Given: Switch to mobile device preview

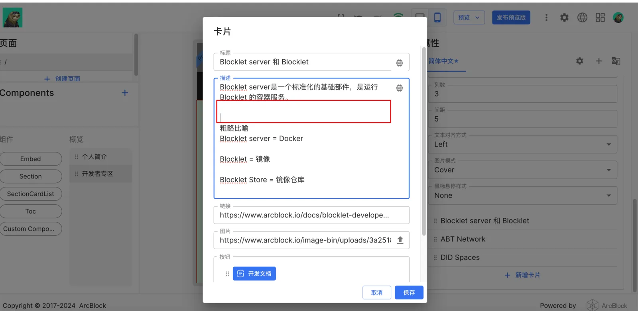Looking at the screenshot, I should coord(437,18).
